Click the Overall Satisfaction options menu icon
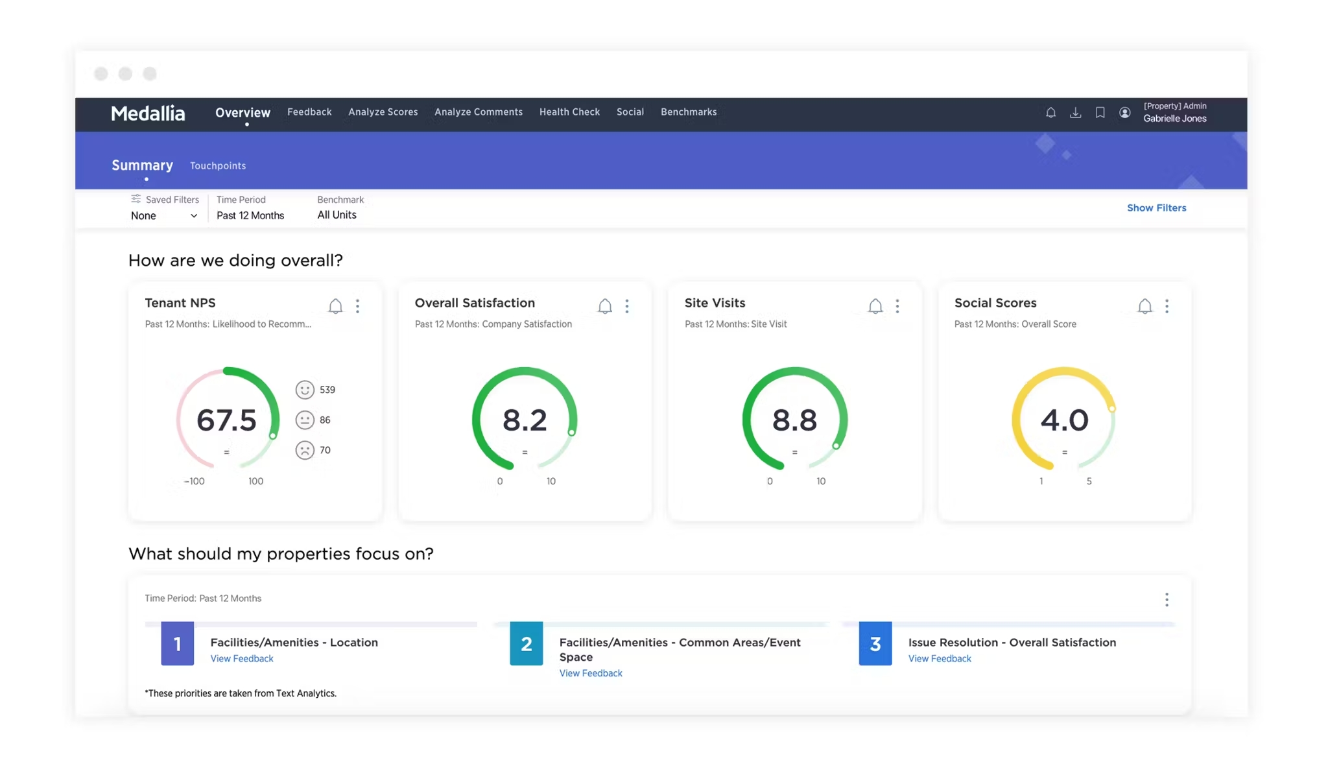This screenshot has width=1328, height=775. click(627, 306)
